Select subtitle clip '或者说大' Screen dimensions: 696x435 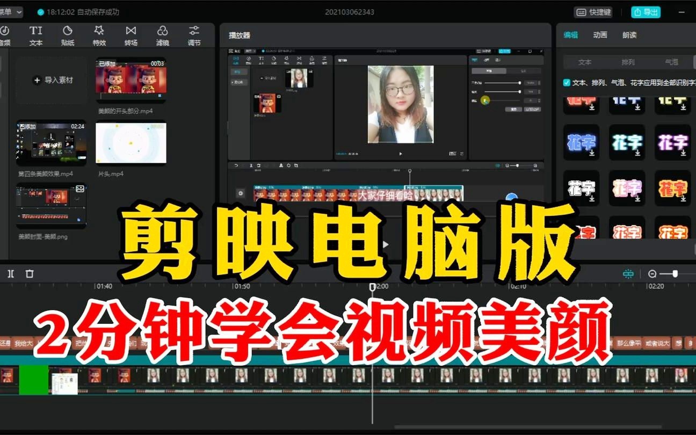(657, 343)
